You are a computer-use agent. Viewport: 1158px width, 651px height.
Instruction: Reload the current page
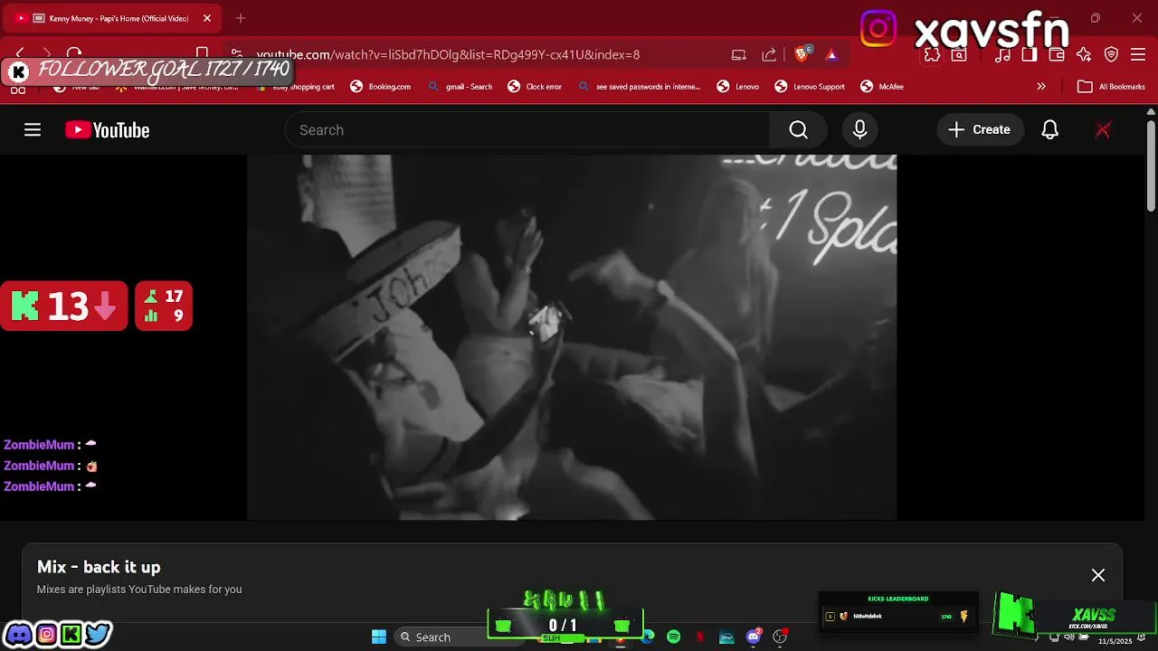tap(74, 54)
